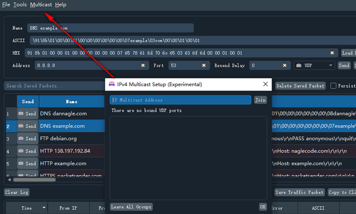Click the Send column header
The image size is (356, 214).
[28, 102]
